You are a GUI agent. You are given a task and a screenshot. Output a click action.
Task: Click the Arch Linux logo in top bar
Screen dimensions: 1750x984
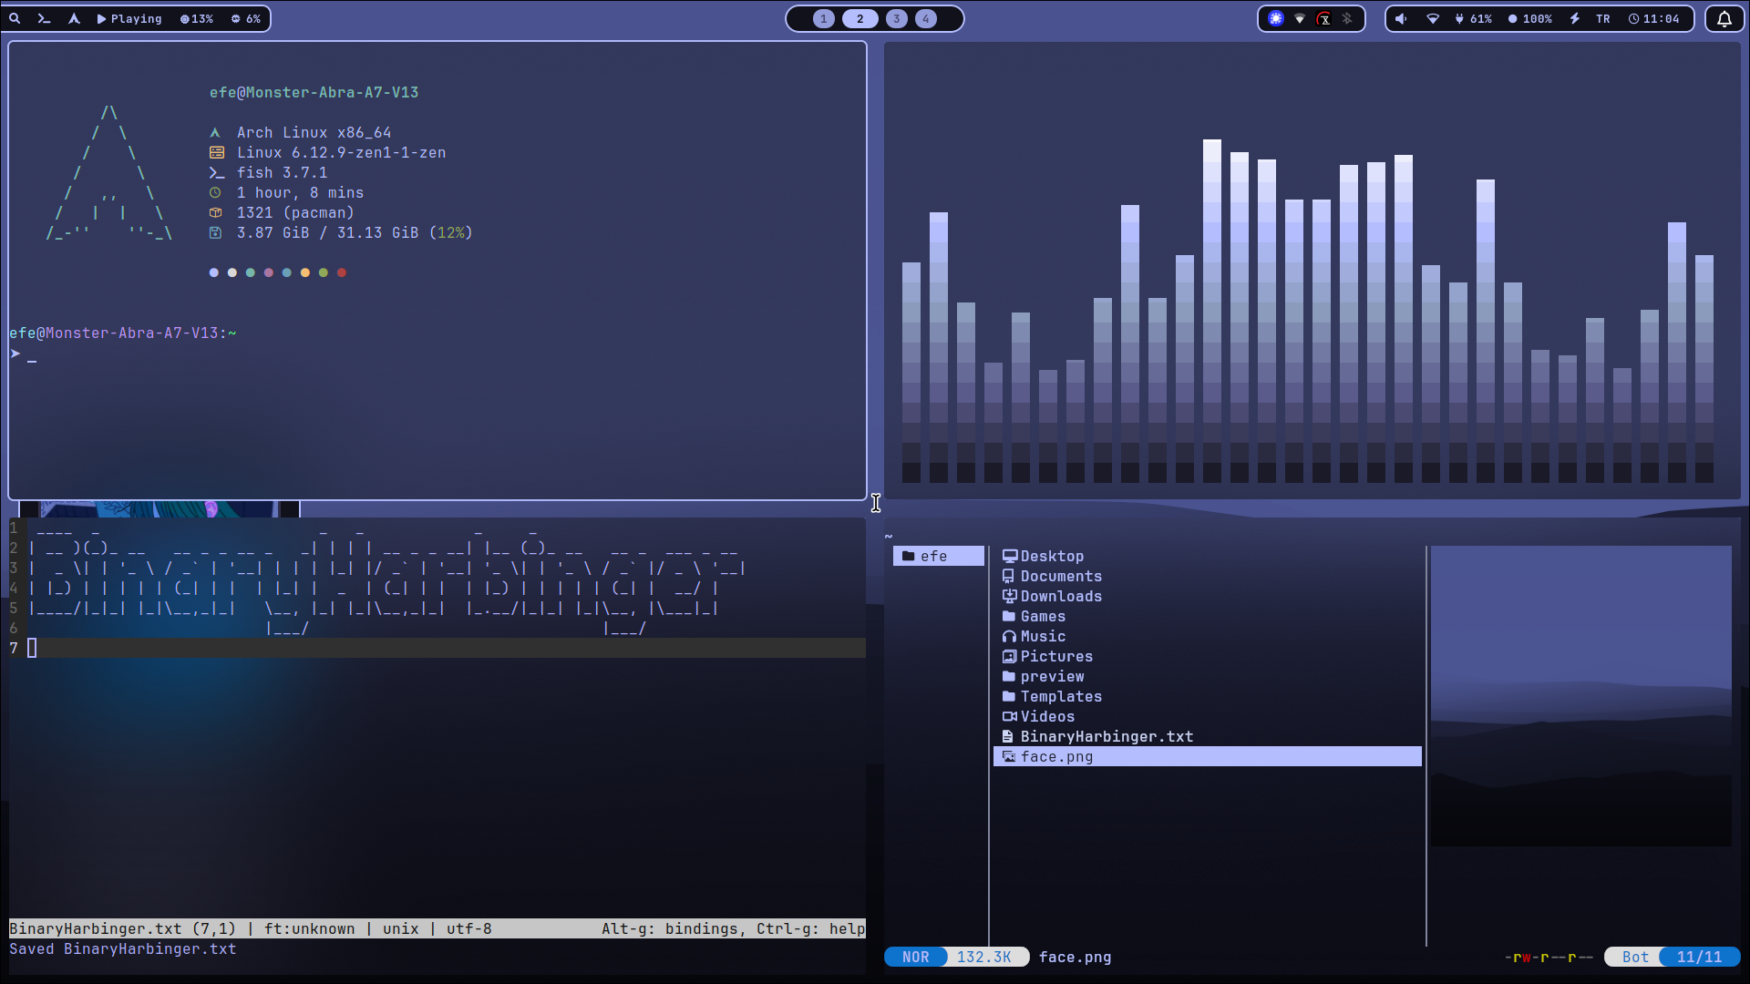click(x=74, y=18)
